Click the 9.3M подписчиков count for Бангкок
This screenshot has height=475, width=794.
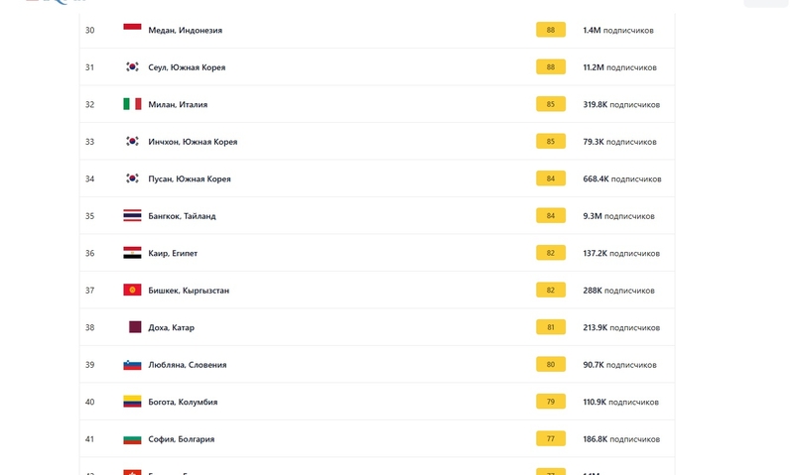[x=618, y=216]
